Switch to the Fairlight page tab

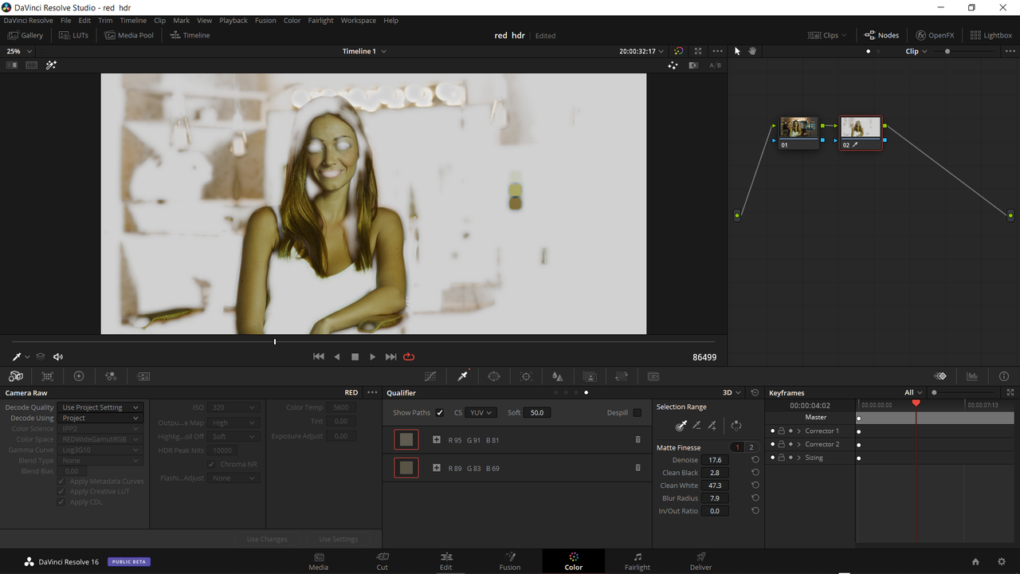click(637, 561)
